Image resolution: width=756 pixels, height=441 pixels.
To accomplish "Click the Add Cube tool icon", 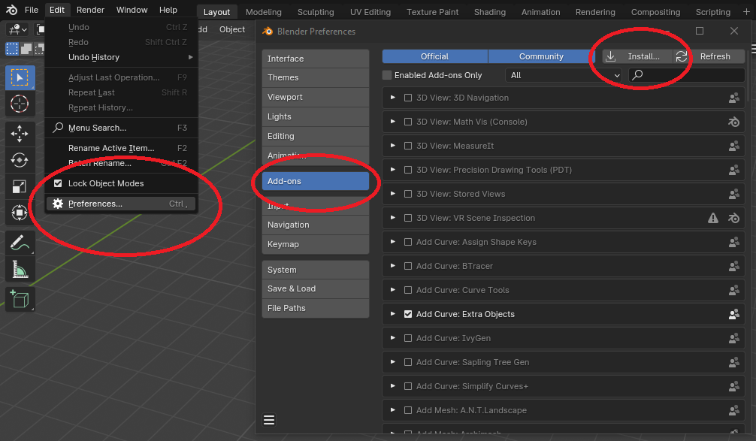I will [20, 298].
